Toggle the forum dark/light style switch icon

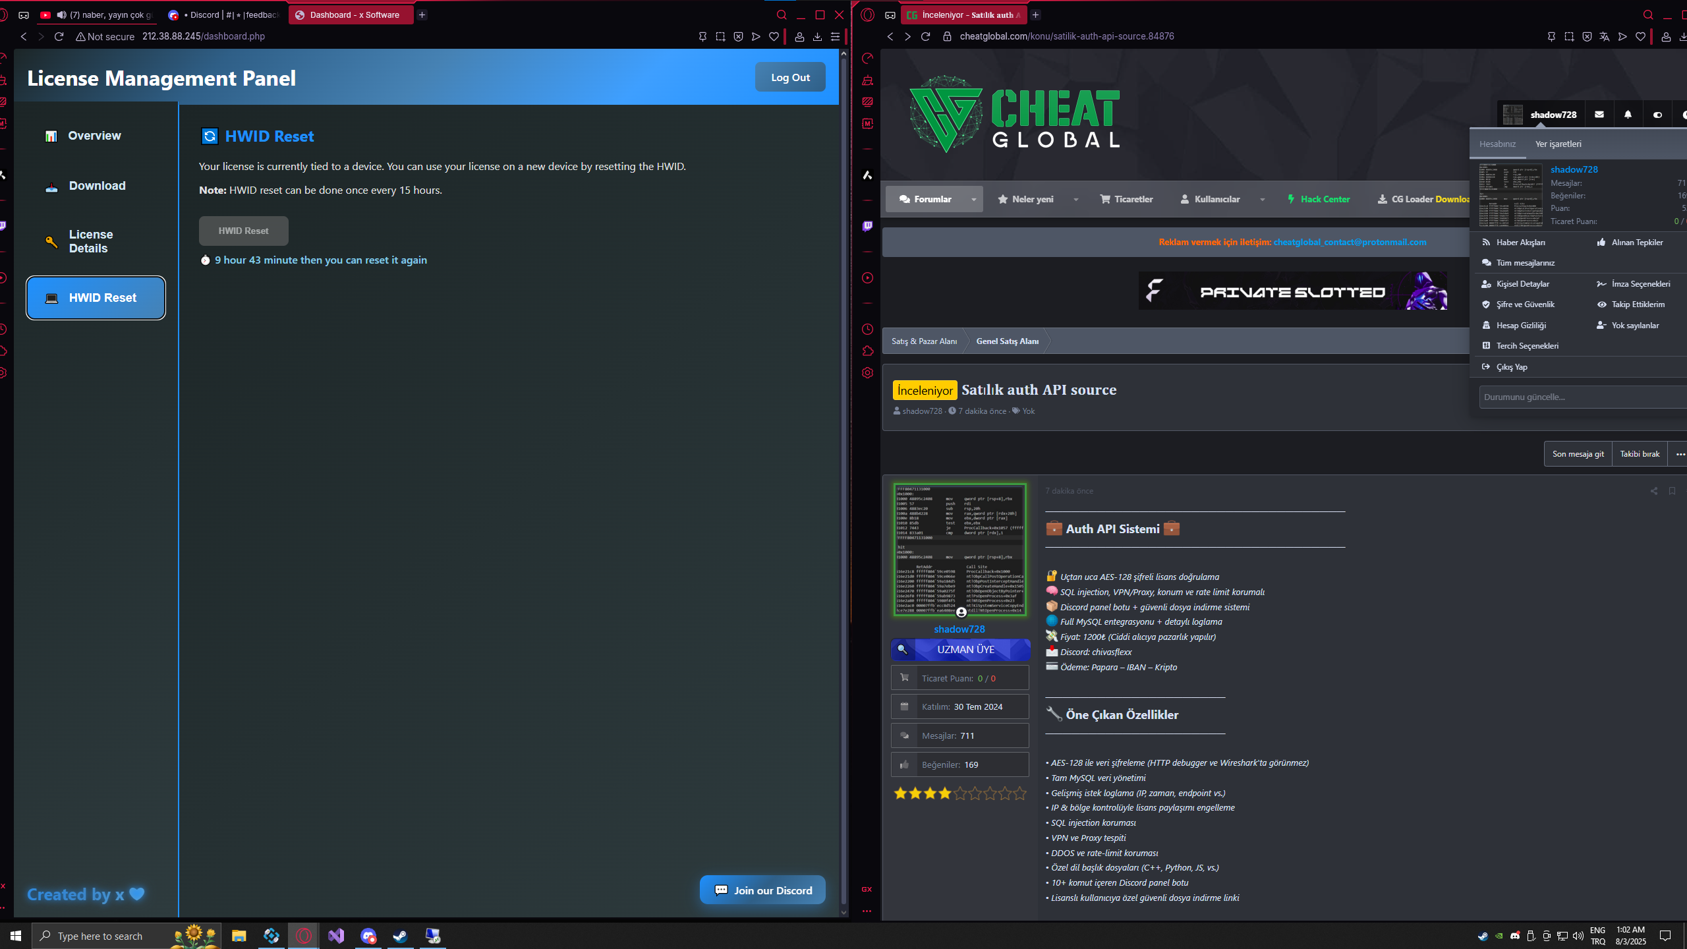click(1657, 115)
